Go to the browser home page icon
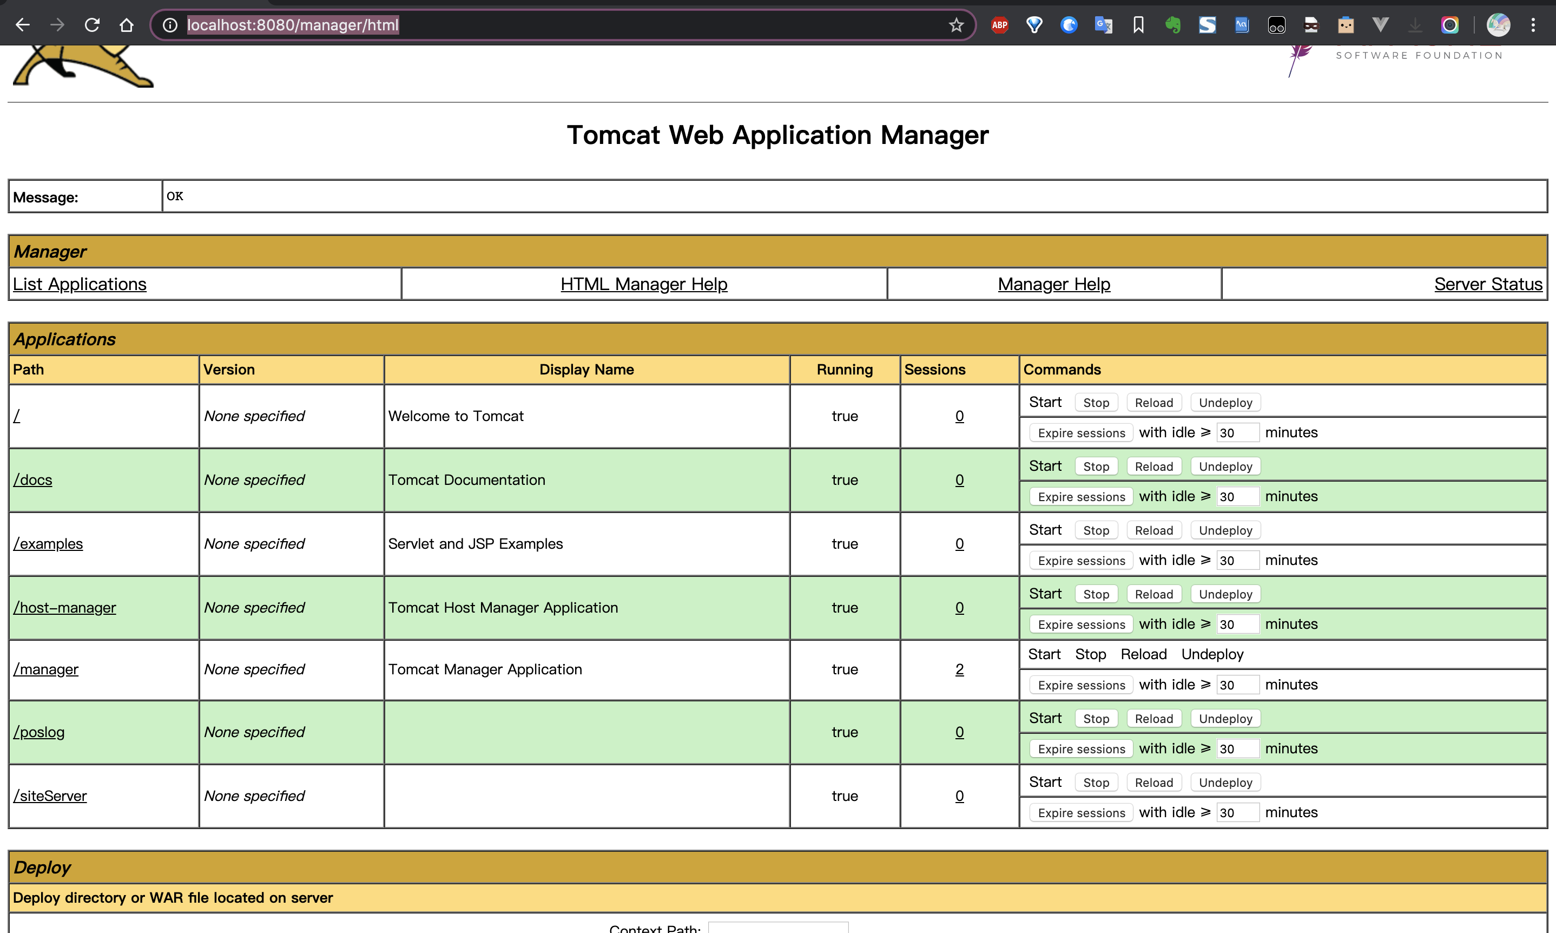The height and width of the screenshot is (933, 1556). (x=126, y=25)
